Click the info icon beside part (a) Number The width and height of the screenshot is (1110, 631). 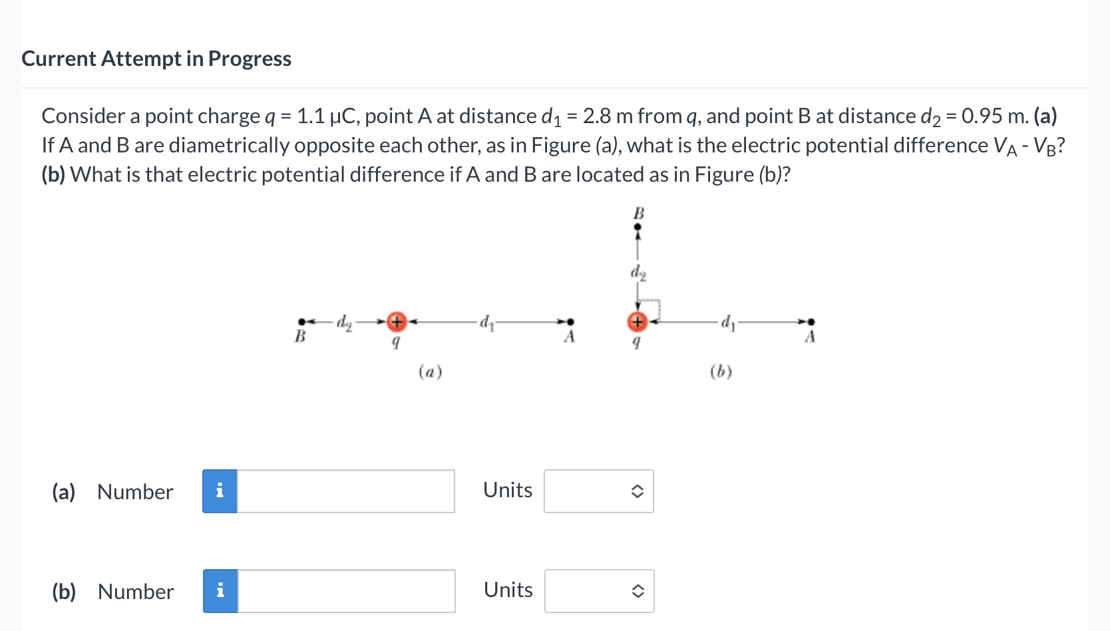pyautogui.click(x=220, y=491)
